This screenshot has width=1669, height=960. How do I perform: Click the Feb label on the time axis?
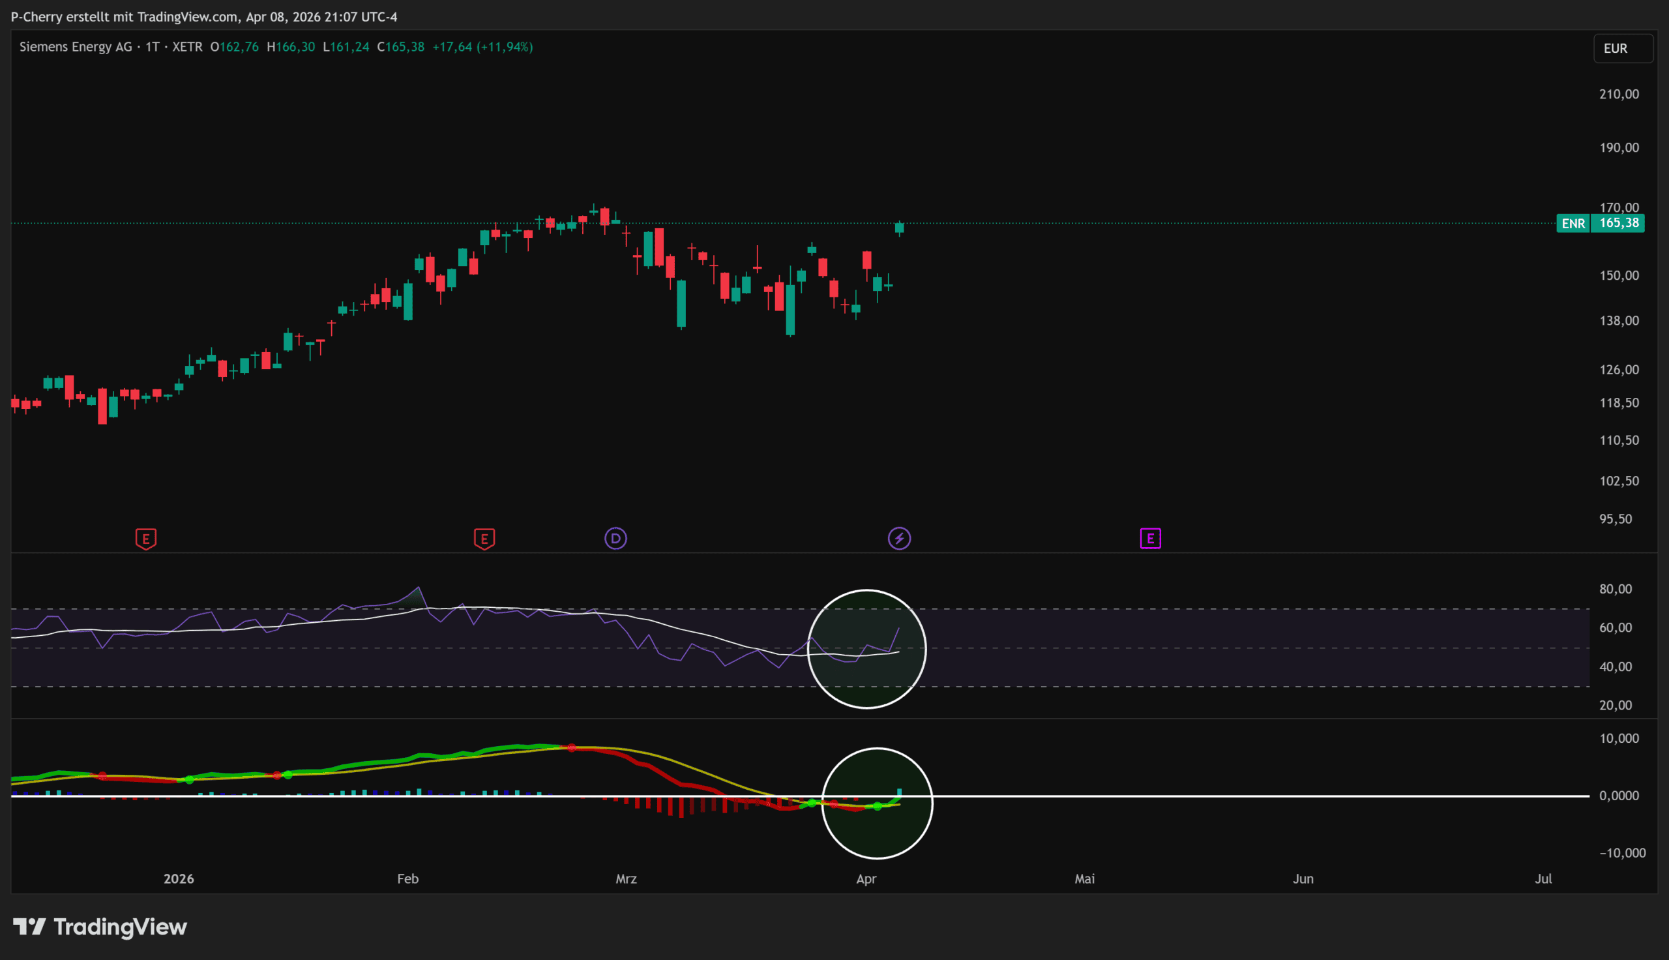(408, 879)
